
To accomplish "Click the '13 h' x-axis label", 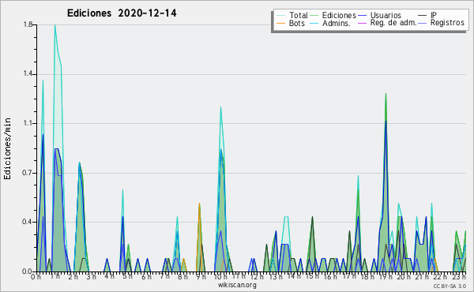I will [276, 276].
